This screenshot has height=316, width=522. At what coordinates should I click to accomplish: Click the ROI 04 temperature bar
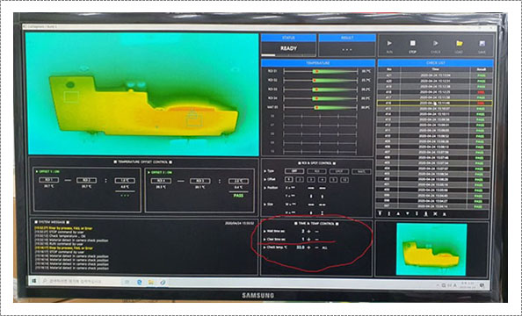(321, 98)
